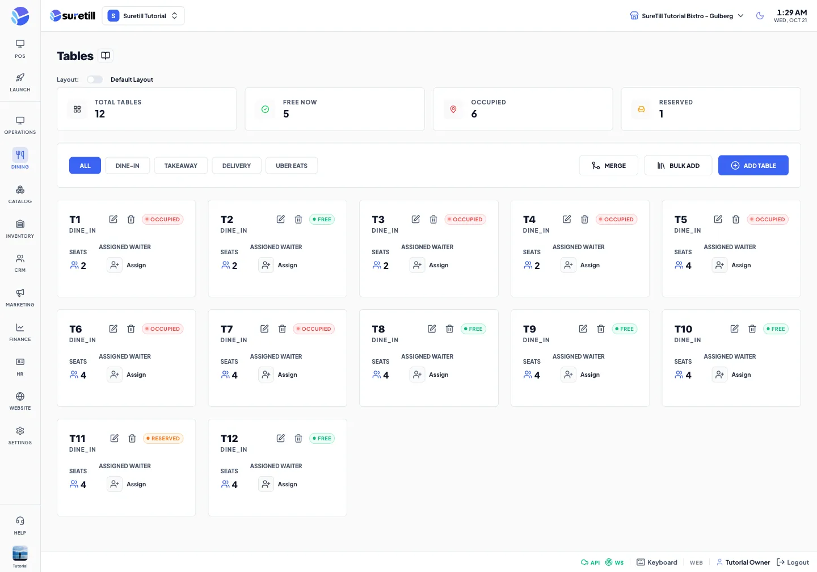Edit table T1
This screenshot has height=572, width=817.
pyautogui.click(x=113, y=219)
